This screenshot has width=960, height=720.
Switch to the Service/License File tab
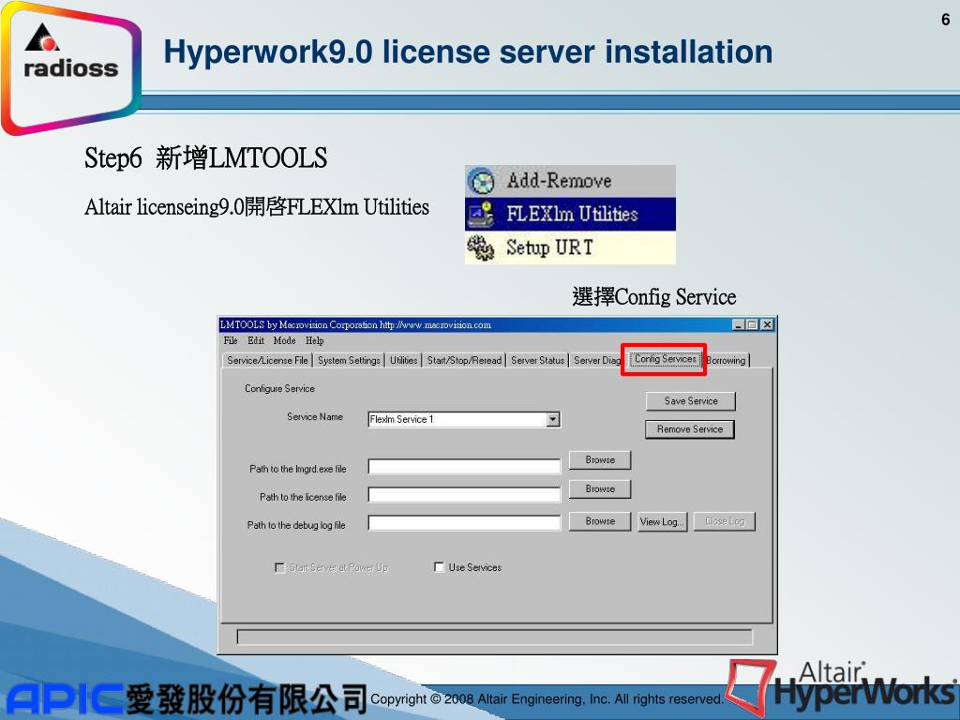tap(267, 361)
